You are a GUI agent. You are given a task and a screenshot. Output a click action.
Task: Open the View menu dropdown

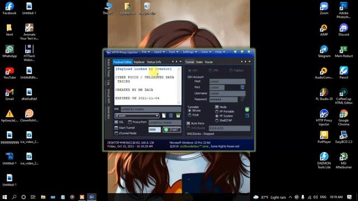206,52
